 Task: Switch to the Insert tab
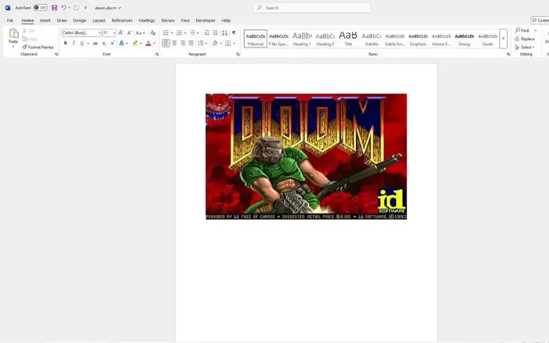pos(45,20)
